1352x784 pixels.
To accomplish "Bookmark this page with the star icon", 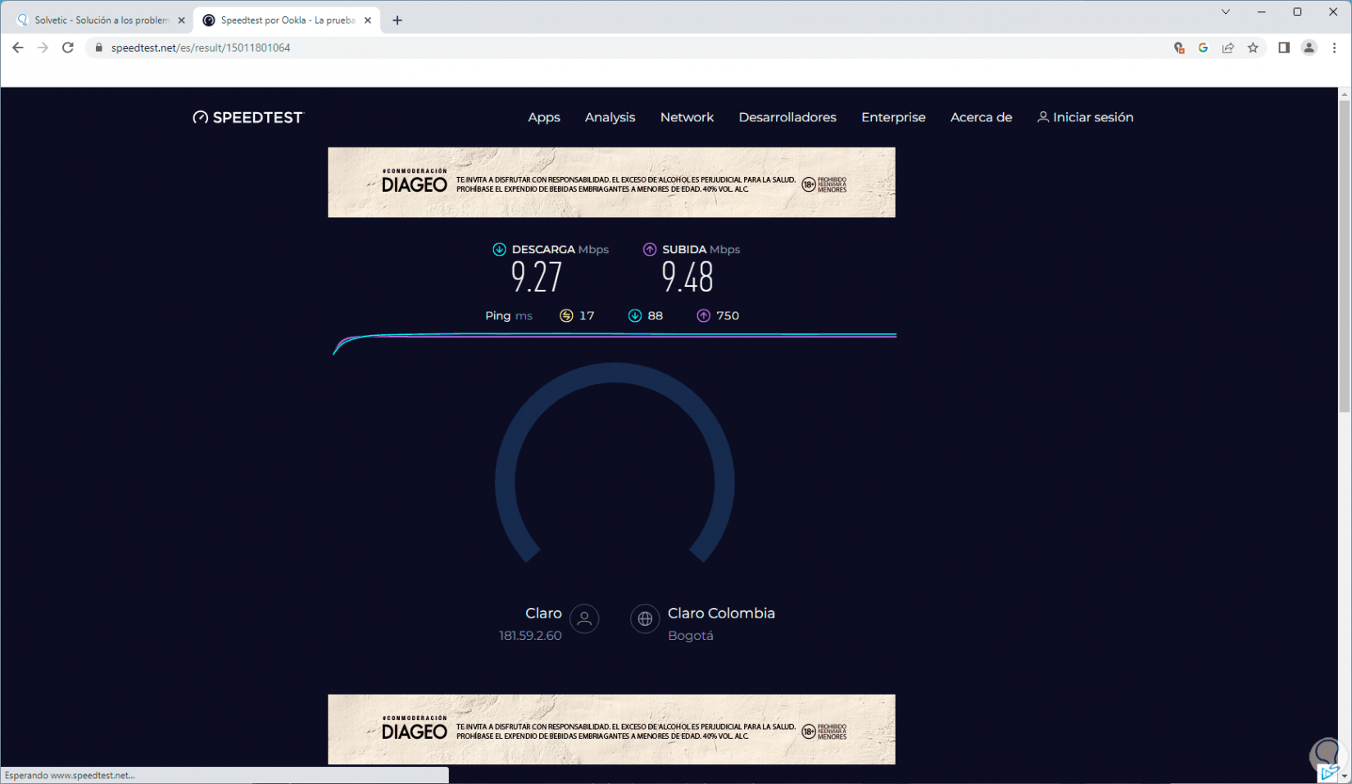I will 1253,48.
